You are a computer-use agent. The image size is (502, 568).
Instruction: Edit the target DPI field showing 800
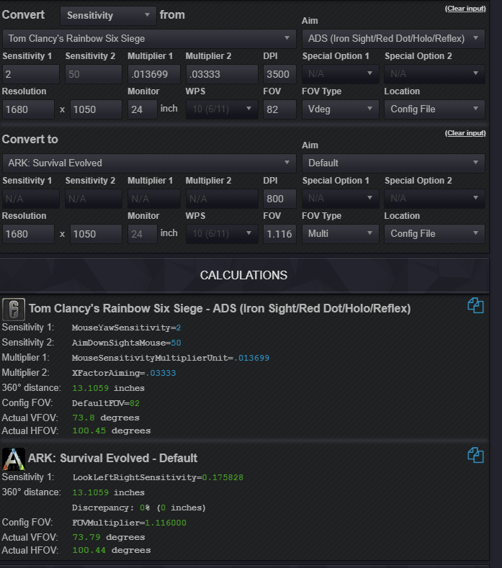[x=279, y=199]
